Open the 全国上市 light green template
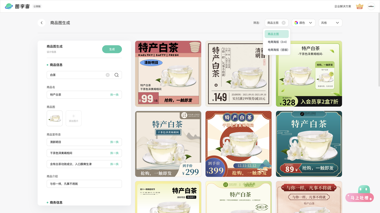 [238, 197]
